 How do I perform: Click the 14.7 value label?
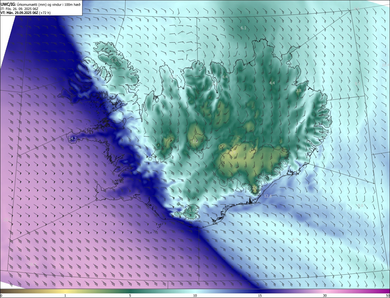tap(73, 138)
